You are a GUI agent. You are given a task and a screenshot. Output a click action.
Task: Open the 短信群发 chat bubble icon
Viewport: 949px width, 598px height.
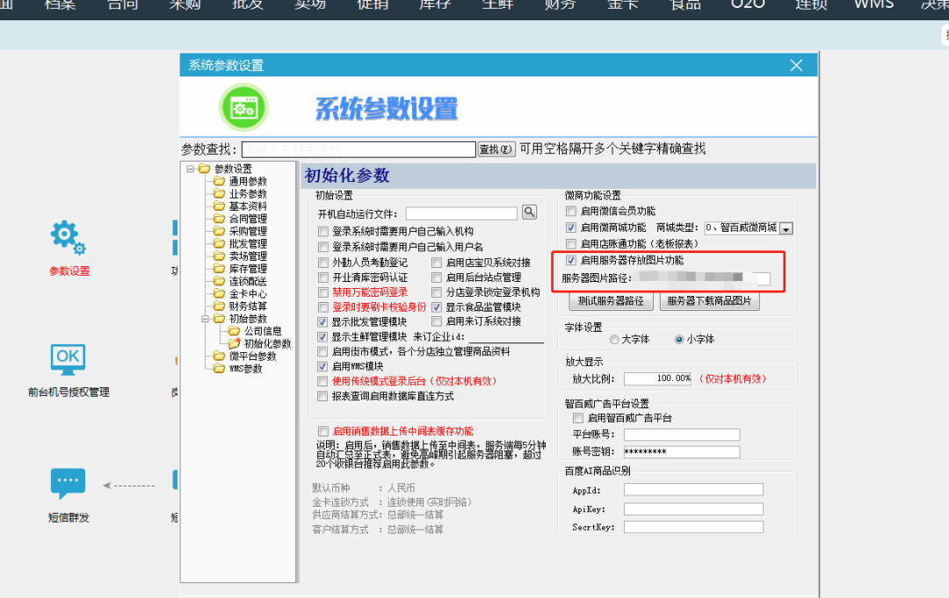pos(68,484)
